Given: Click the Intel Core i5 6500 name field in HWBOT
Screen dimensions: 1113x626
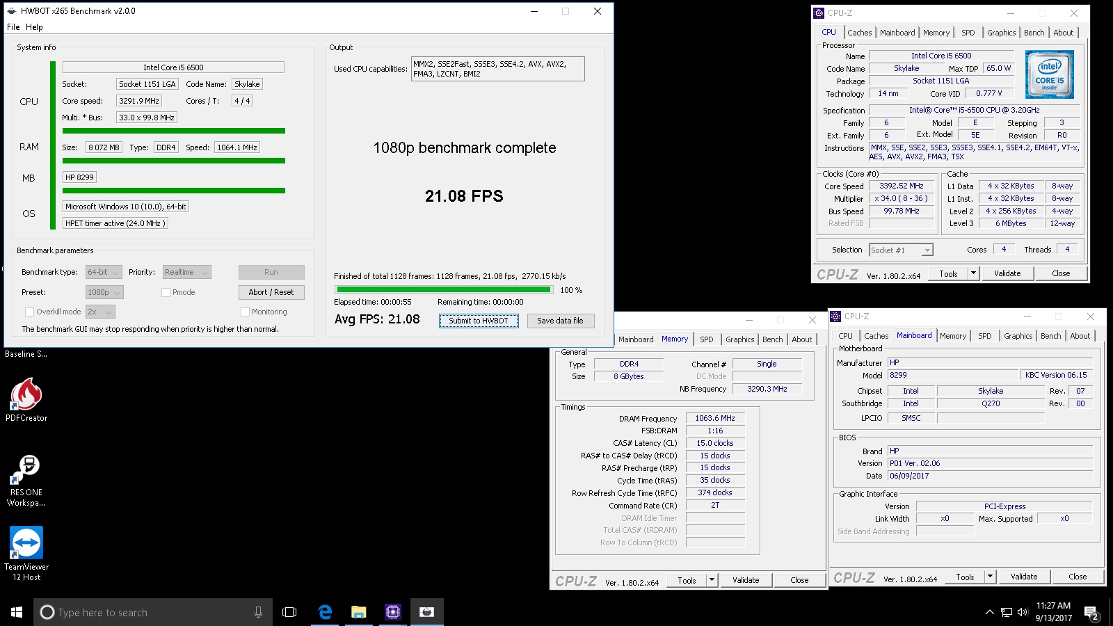Looking at the screenshot, I should click(173, 67).
